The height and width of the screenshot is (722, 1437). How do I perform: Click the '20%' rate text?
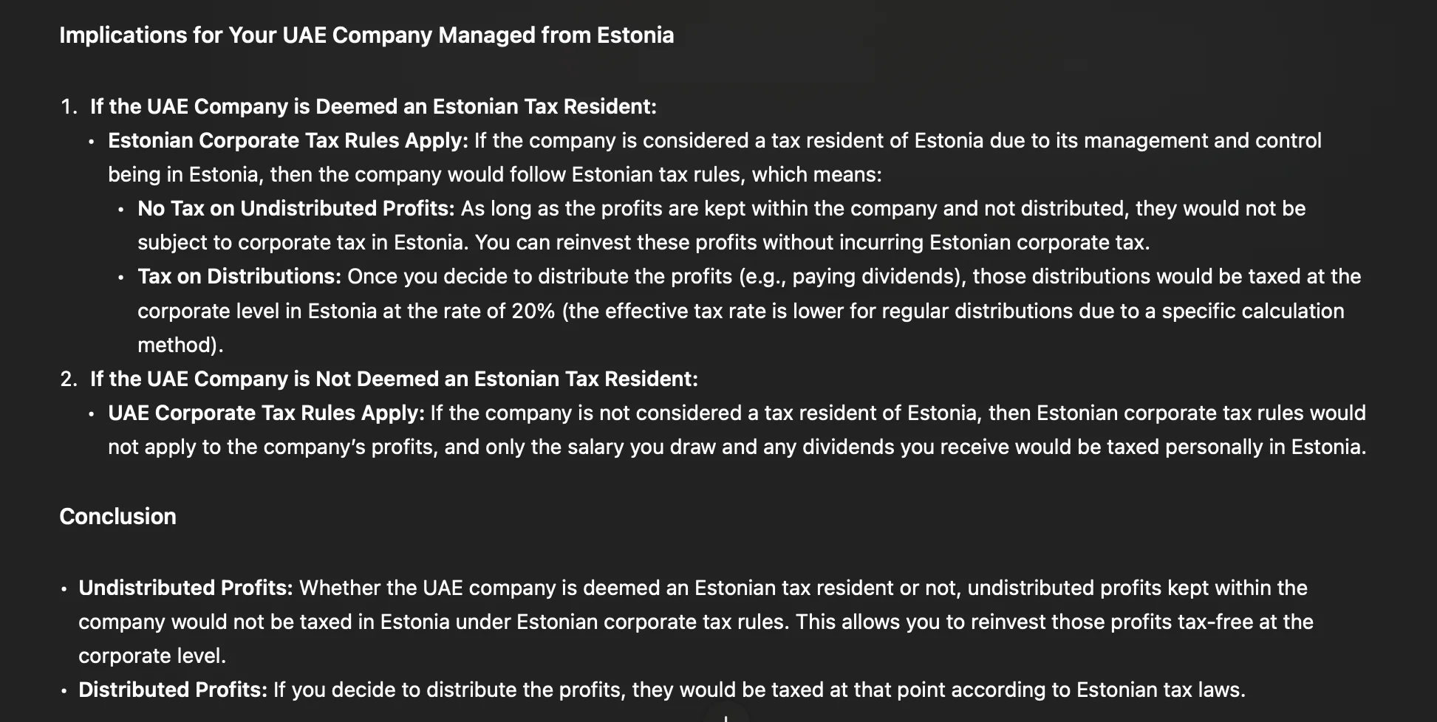[x=533, y=311]
